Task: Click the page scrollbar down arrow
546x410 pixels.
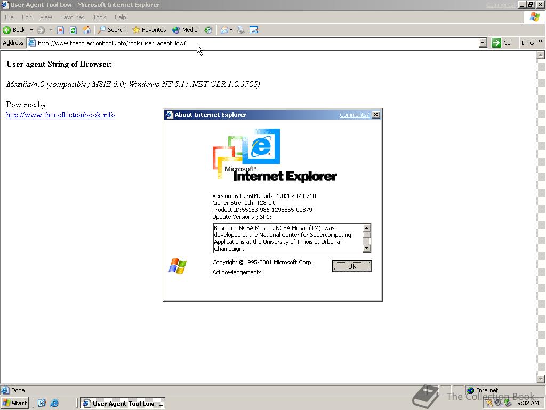Action: pyautogui.click(x=541, y=379)
